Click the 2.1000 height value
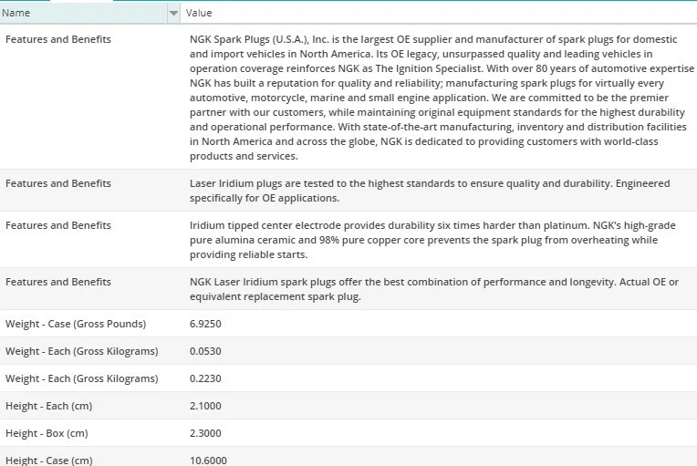 (205, 406)
